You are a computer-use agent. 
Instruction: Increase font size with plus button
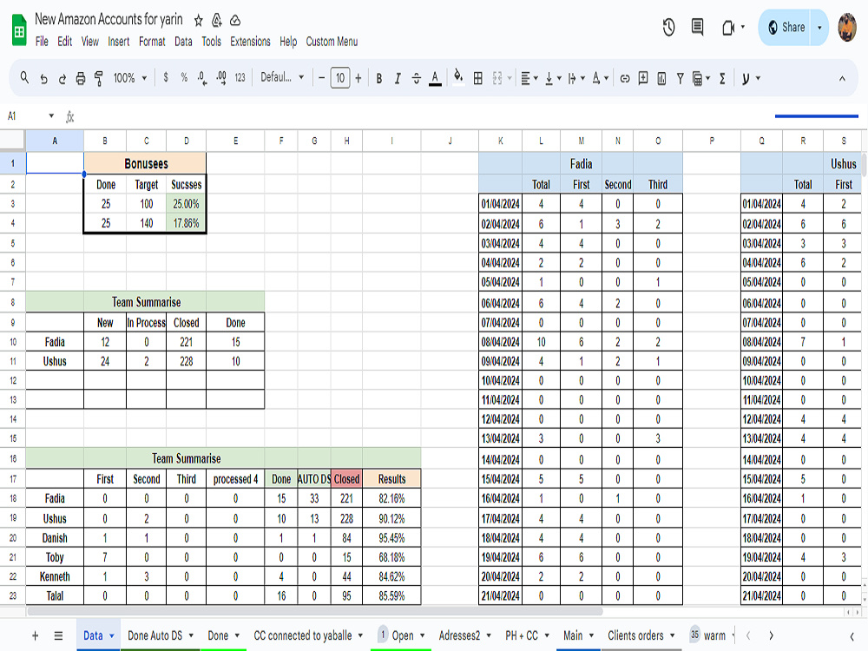click(x=358, y=78)
